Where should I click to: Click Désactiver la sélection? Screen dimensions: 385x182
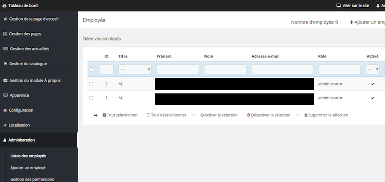(270, 115)
